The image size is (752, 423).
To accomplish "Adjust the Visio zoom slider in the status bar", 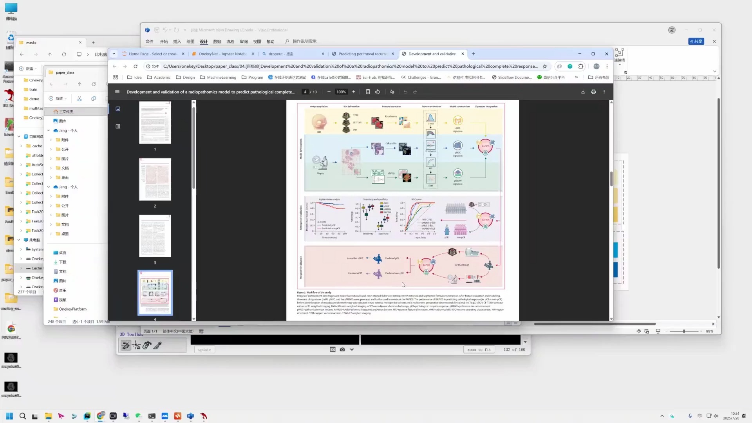I will pos(684,331).
